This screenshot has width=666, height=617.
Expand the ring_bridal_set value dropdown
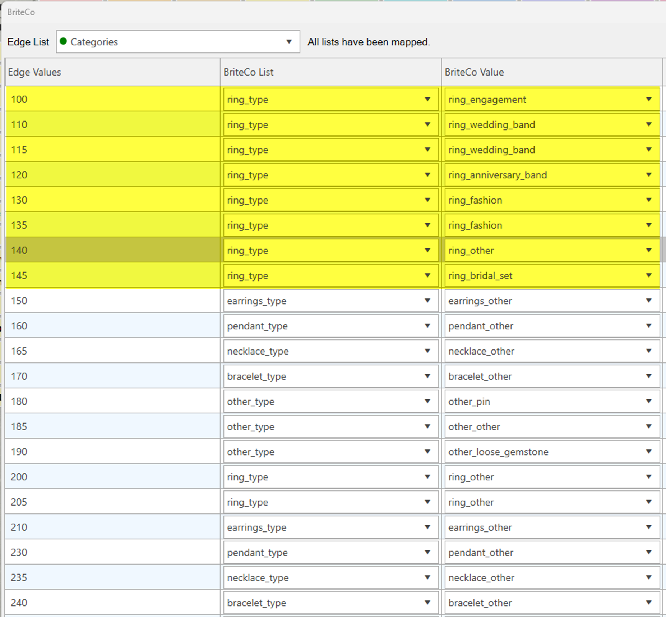(x=648, y=275)
